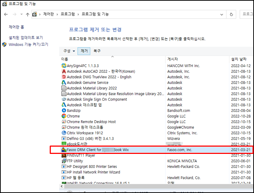The width and height of the screenshot is (254, 193).
Task: Click the Windows 기능 shield icon
Action: pyautogui.click(x=4, y=45)
